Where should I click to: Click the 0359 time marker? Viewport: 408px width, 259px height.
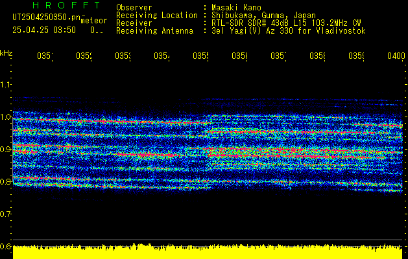pos(356,56)
